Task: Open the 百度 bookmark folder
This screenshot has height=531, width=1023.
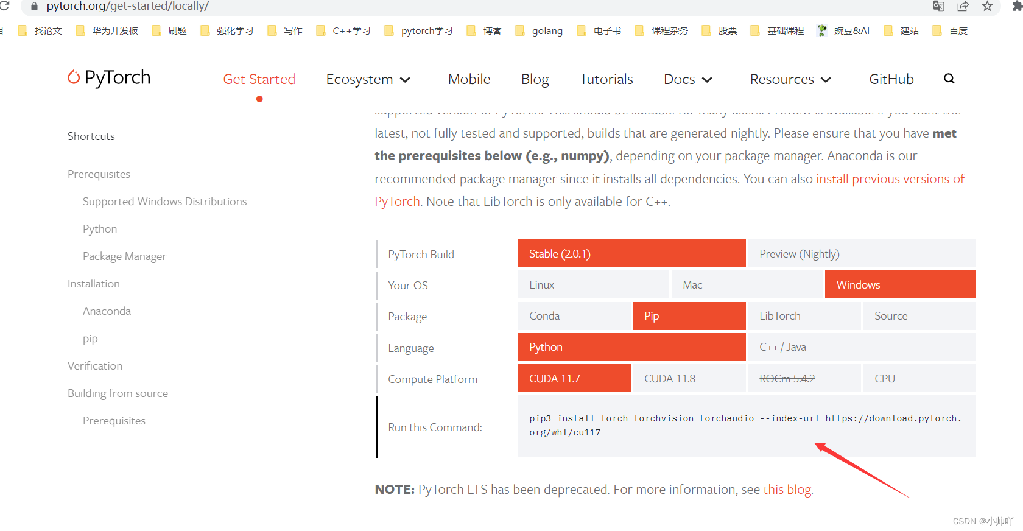Action: click(950, 30)
